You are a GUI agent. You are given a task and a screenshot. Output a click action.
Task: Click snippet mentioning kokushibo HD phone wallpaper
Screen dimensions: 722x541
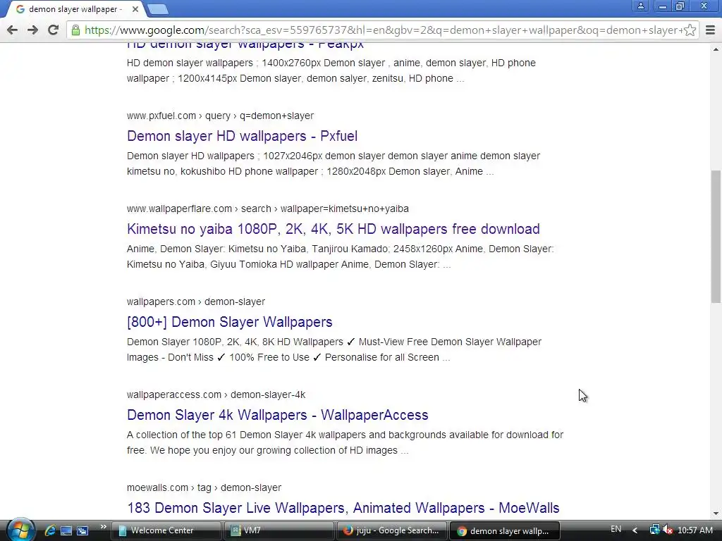click(x=334, y=163)
